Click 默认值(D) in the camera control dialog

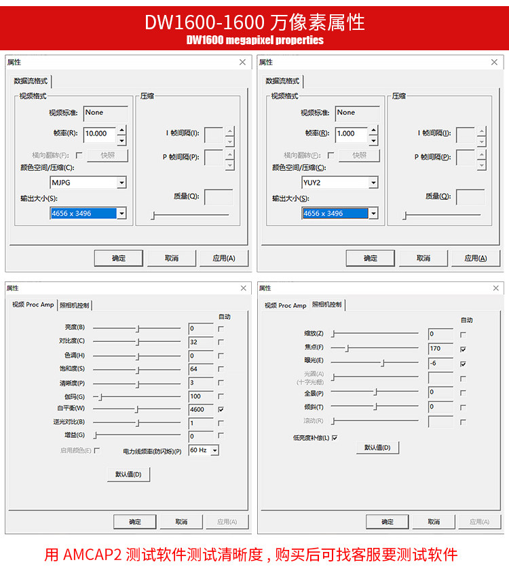(377, 447)
